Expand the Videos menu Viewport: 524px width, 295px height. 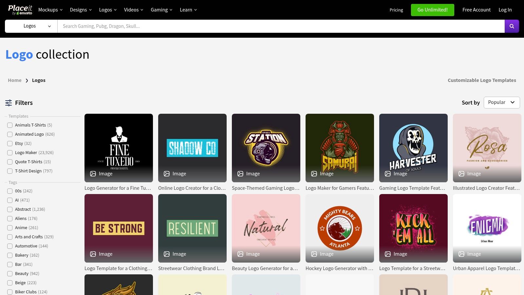click(x=134, y=10)
